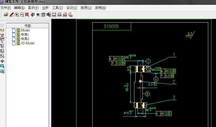Open the 编辑(E) menu
Image resolution: width=216 pixels, height=127 pixels.
click(19, 8)
